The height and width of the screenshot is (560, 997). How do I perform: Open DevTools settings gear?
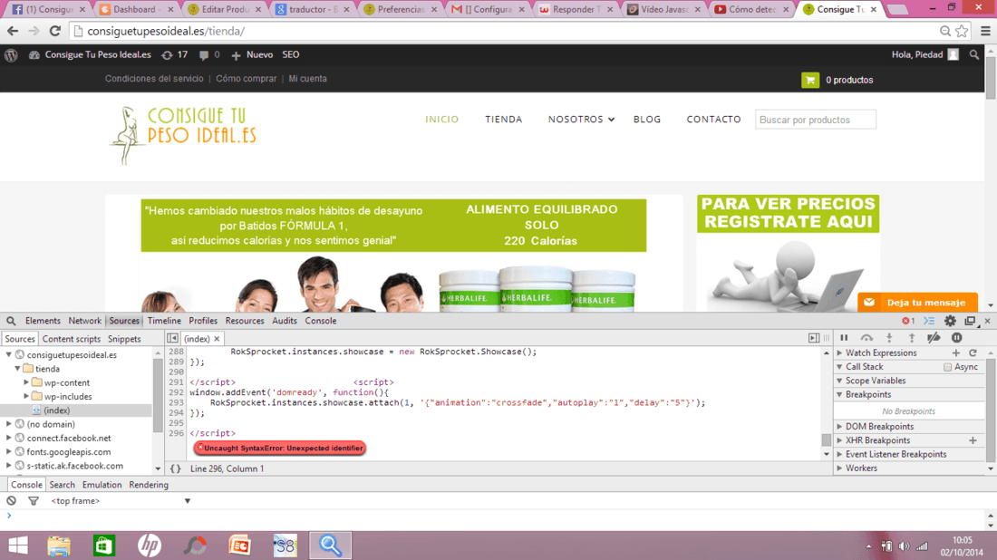(x=950, y=321)
